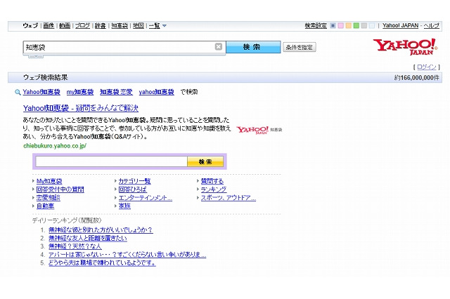Open エンターテインメント sitelink

[x=146, y=198]
